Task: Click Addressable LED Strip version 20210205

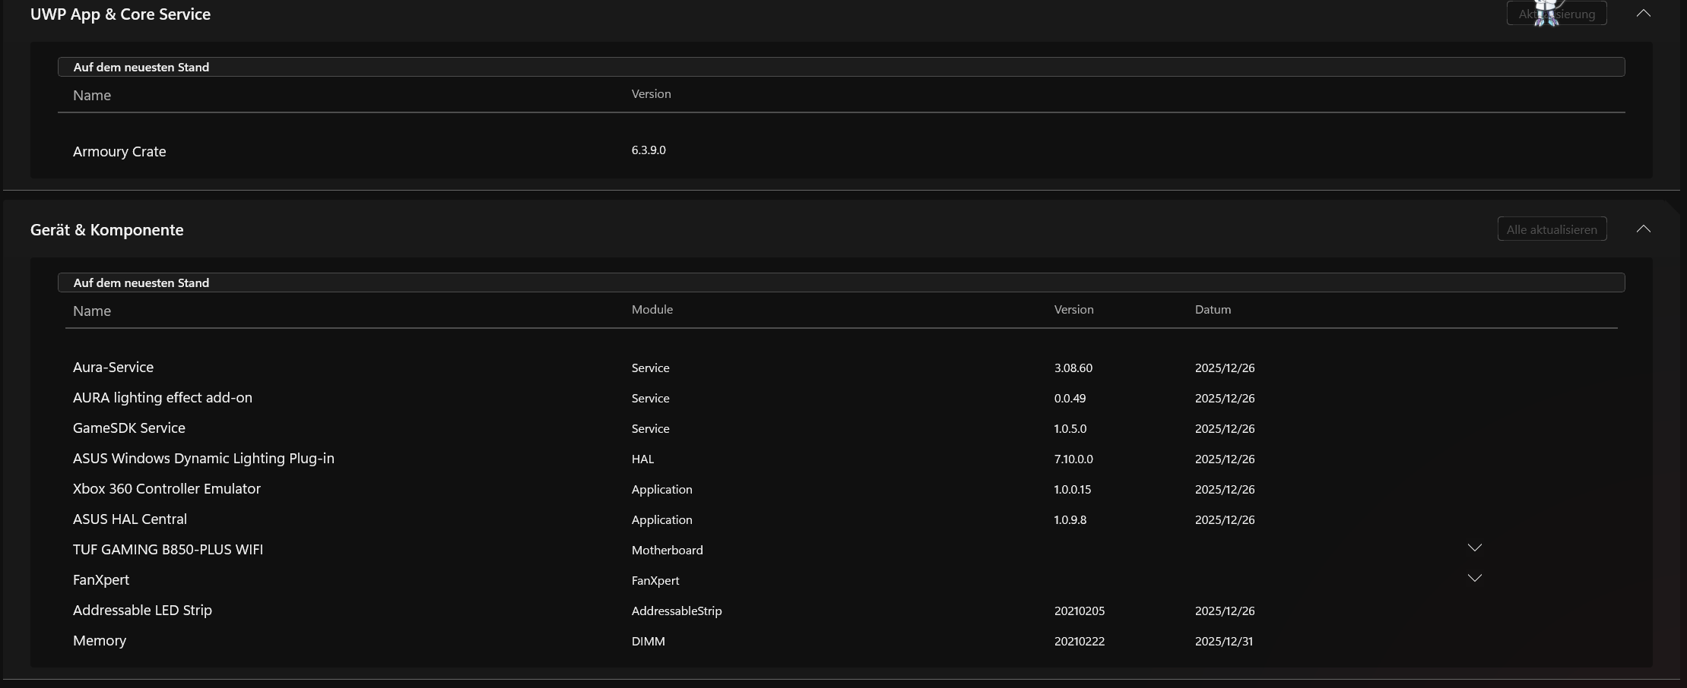Action: coord(1080,611)
